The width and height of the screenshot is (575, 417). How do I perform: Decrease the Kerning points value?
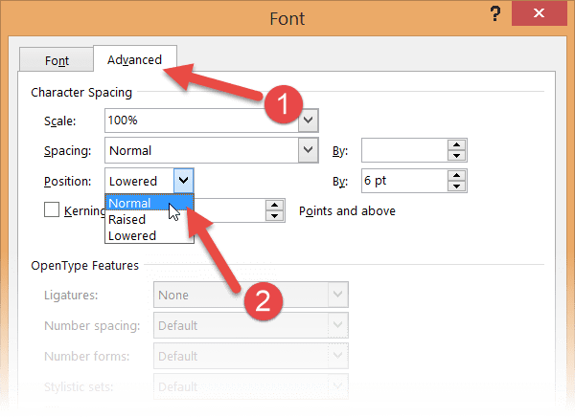click(x=276, y=216)
